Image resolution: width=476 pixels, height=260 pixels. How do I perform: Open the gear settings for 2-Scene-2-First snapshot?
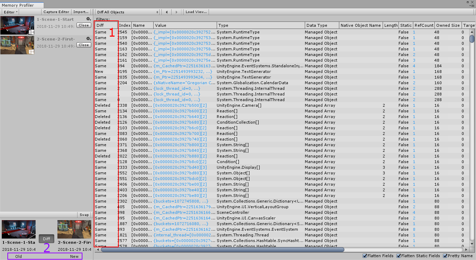[x=88, y=39]
